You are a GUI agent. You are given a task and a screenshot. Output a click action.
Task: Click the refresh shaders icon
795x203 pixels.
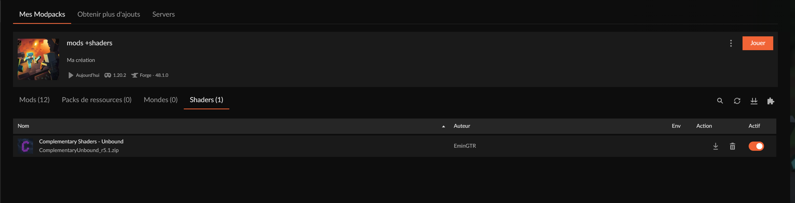(x=737, y=101)
